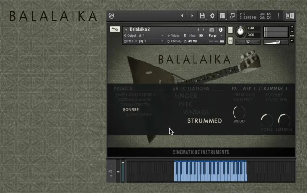
Task: Click the exclamation panic button
Action: click(x=278, y=16)
